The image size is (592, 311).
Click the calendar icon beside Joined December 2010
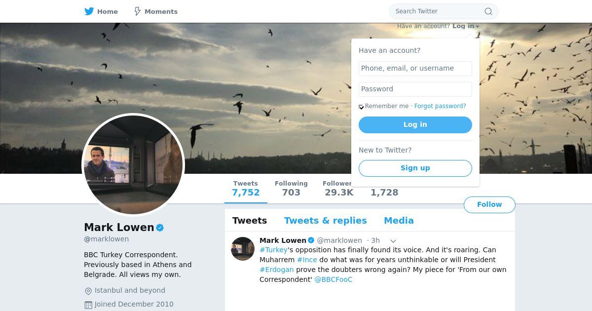tap(88, 305)
